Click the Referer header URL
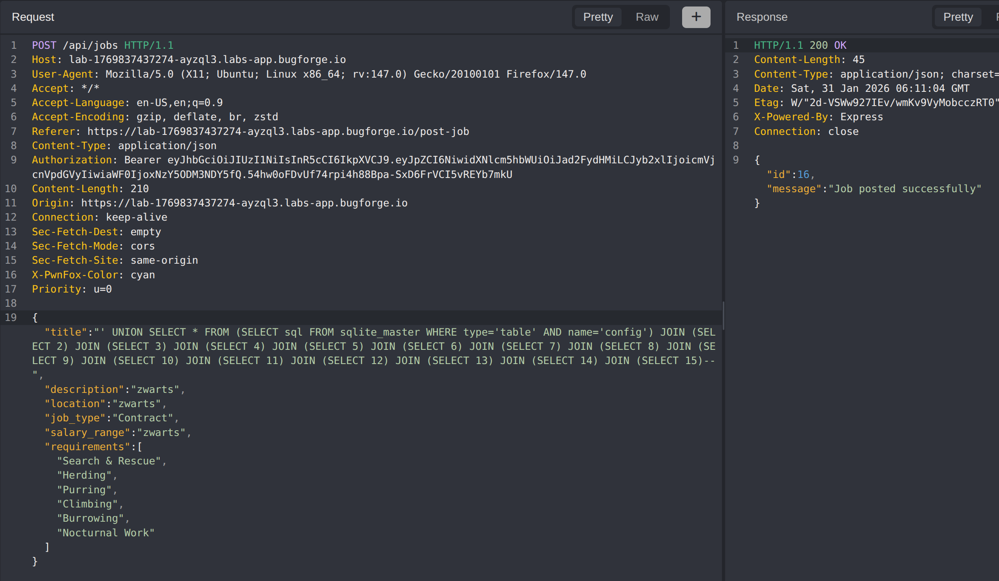This screenshot has height=581, width=999. [x=278, y=132]
